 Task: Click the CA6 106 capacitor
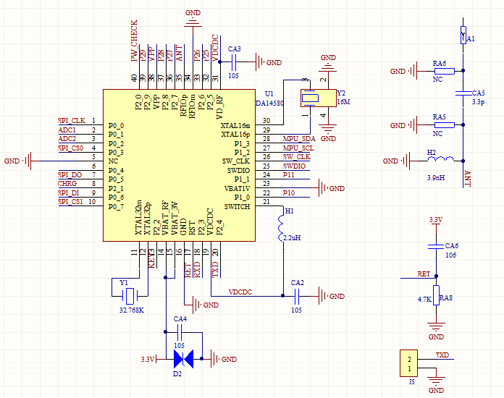[x=435, y=245]
